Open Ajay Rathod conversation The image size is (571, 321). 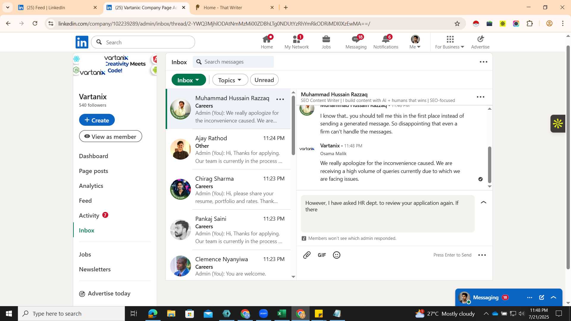pyautogui.click(x=228, y=149)
